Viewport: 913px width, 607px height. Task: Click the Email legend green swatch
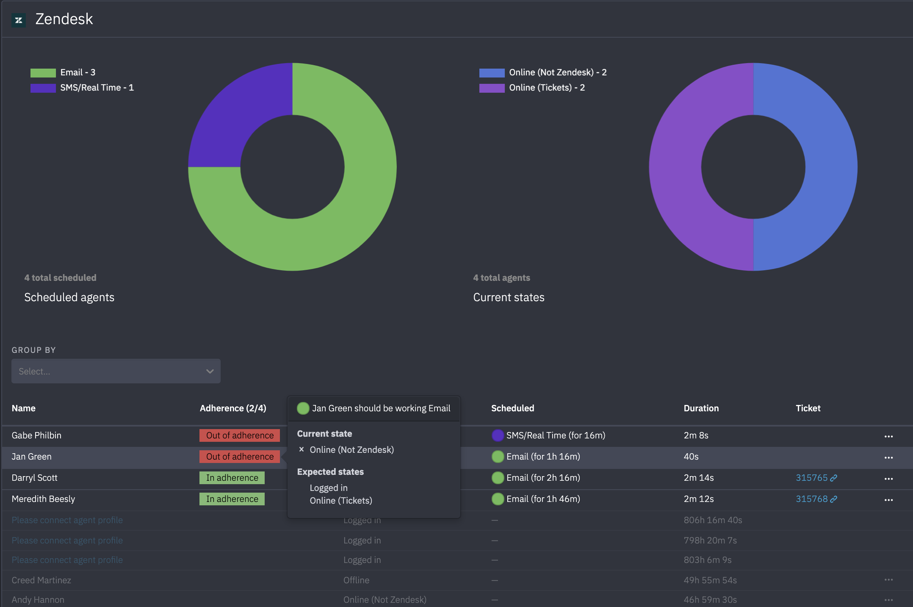click(x=43, y=73)
